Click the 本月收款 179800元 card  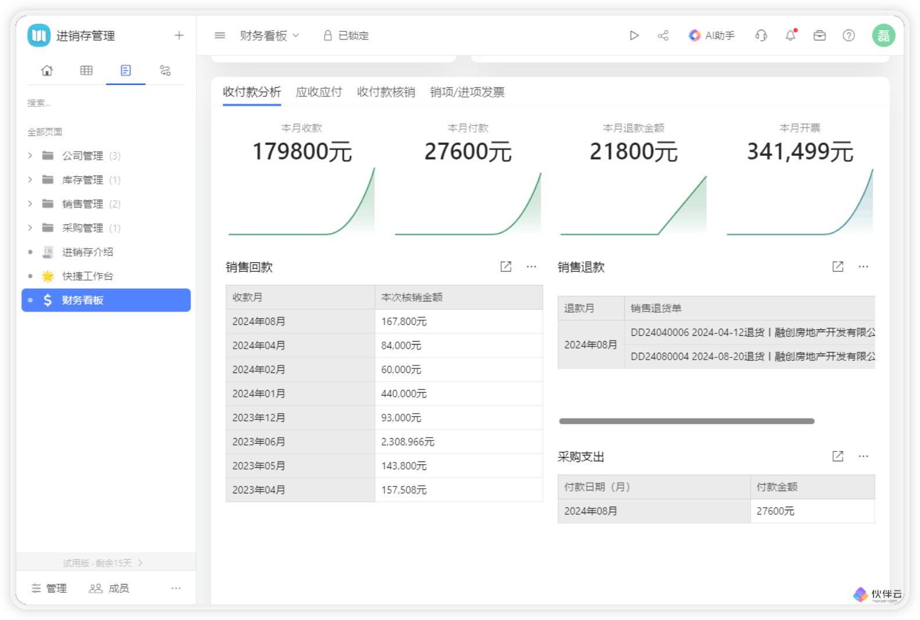[302, 178]
